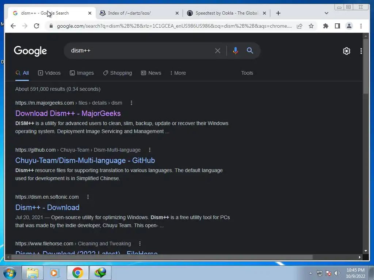Click the padlock site info icon
The height and width of the screenshot is (280, 374).
[51, 26]
